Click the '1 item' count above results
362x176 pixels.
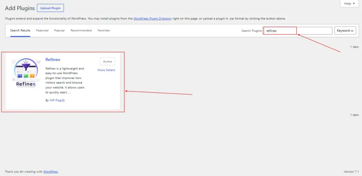click(354, 47)
